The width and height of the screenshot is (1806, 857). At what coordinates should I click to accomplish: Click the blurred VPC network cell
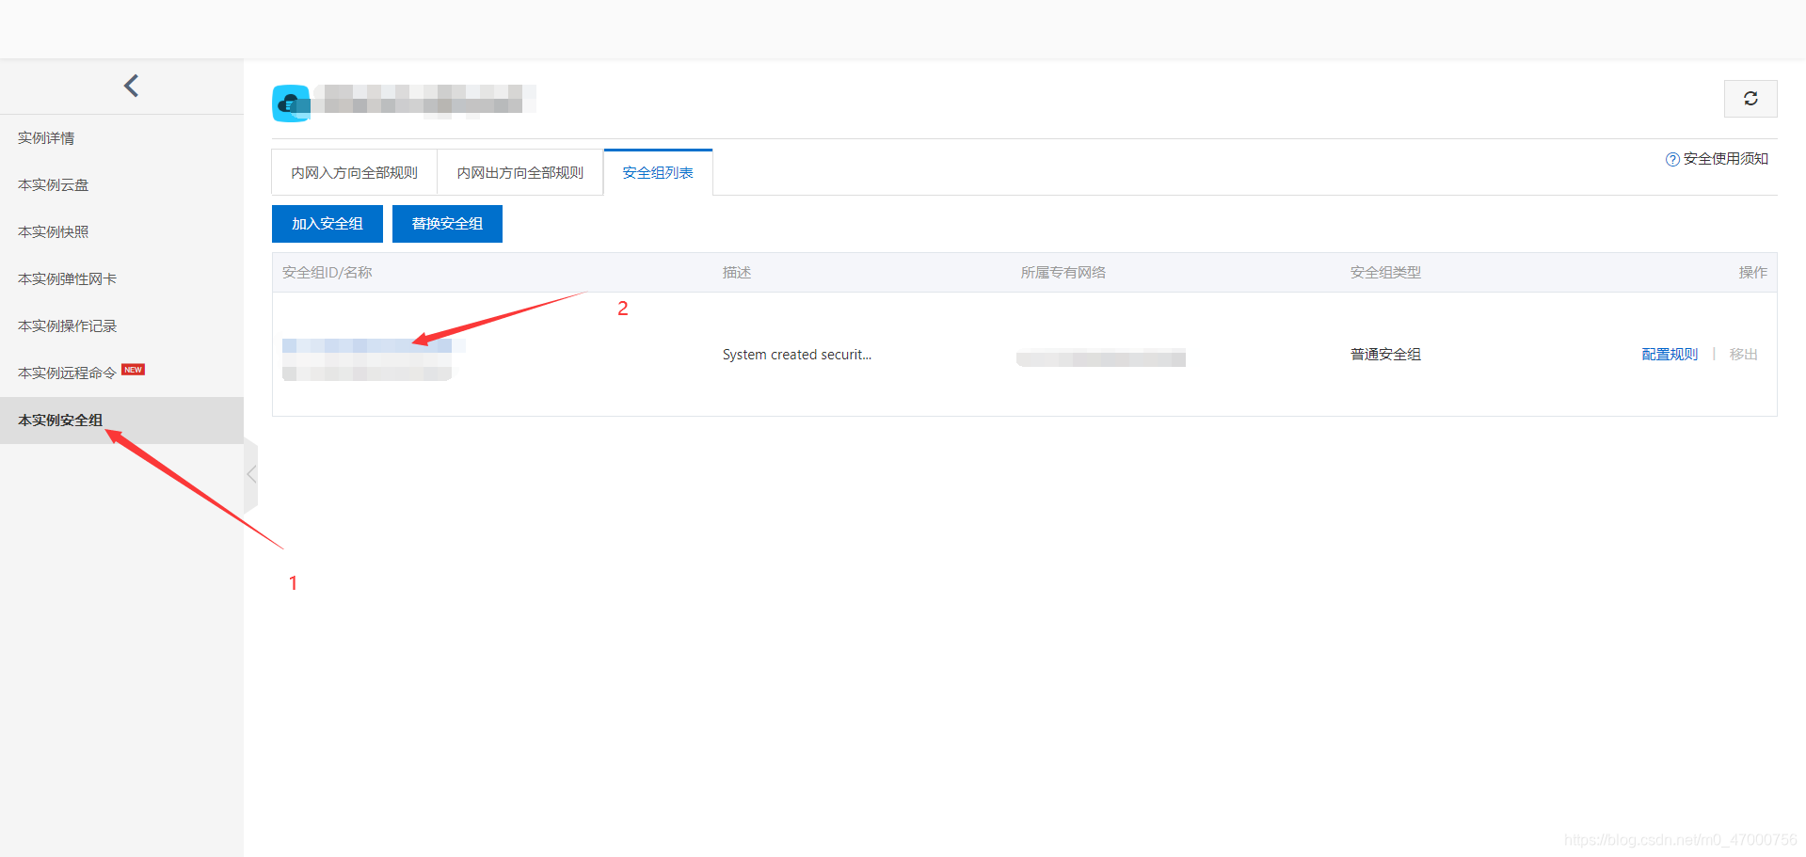pyautogui.click(x=1101, y=357)
